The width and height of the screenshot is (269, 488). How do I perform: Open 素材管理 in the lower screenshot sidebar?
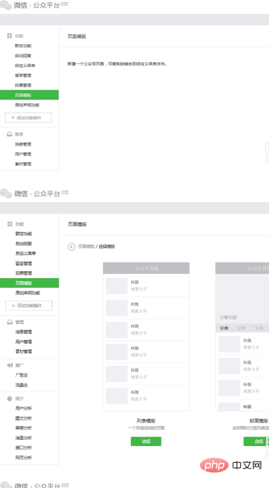(24, 351)
